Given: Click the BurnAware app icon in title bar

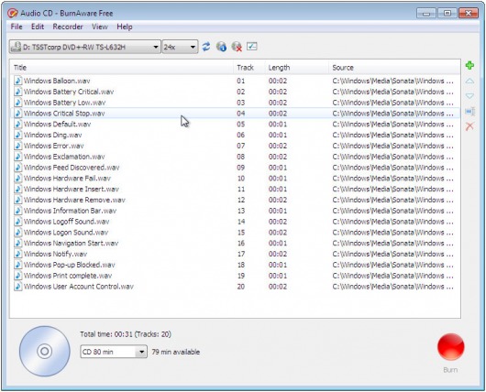Looking at the screenshot, I should [x=13, y=13].
